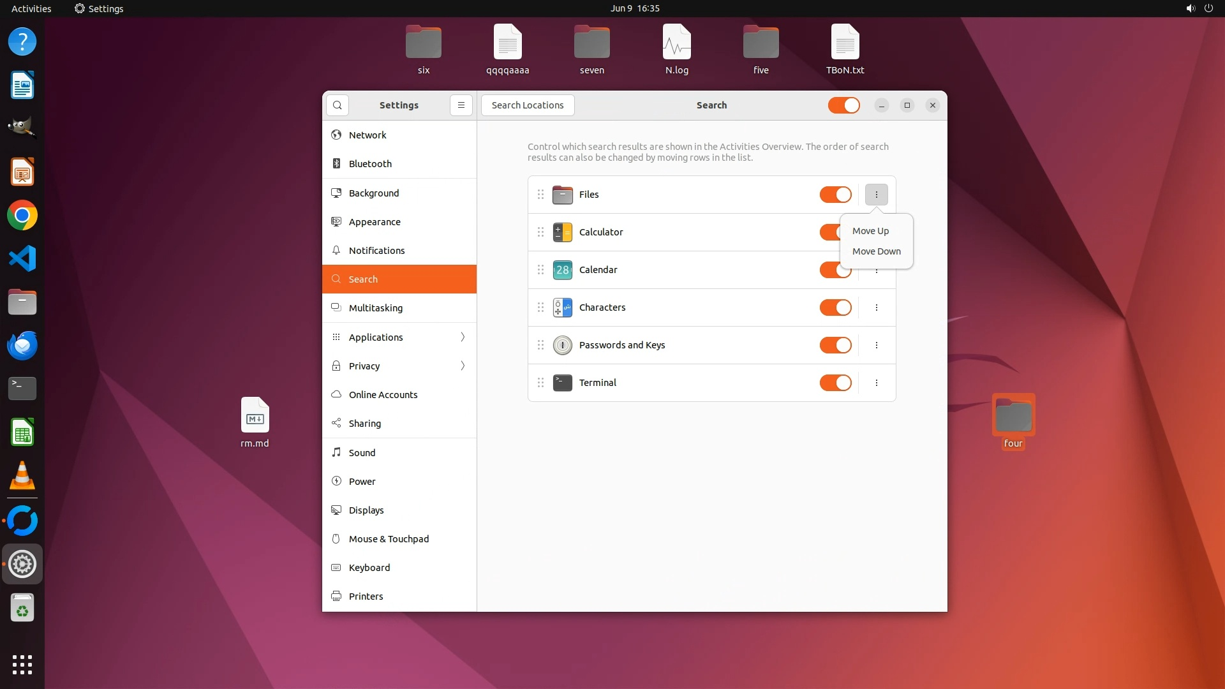
Task: Click the Search Locations button
Action: 527,105
